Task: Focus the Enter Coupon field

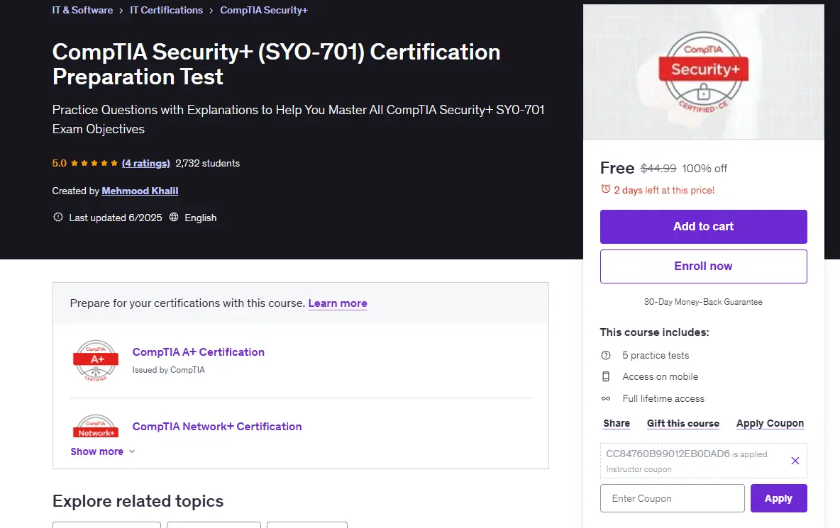Action: click(x=673, y=498)
